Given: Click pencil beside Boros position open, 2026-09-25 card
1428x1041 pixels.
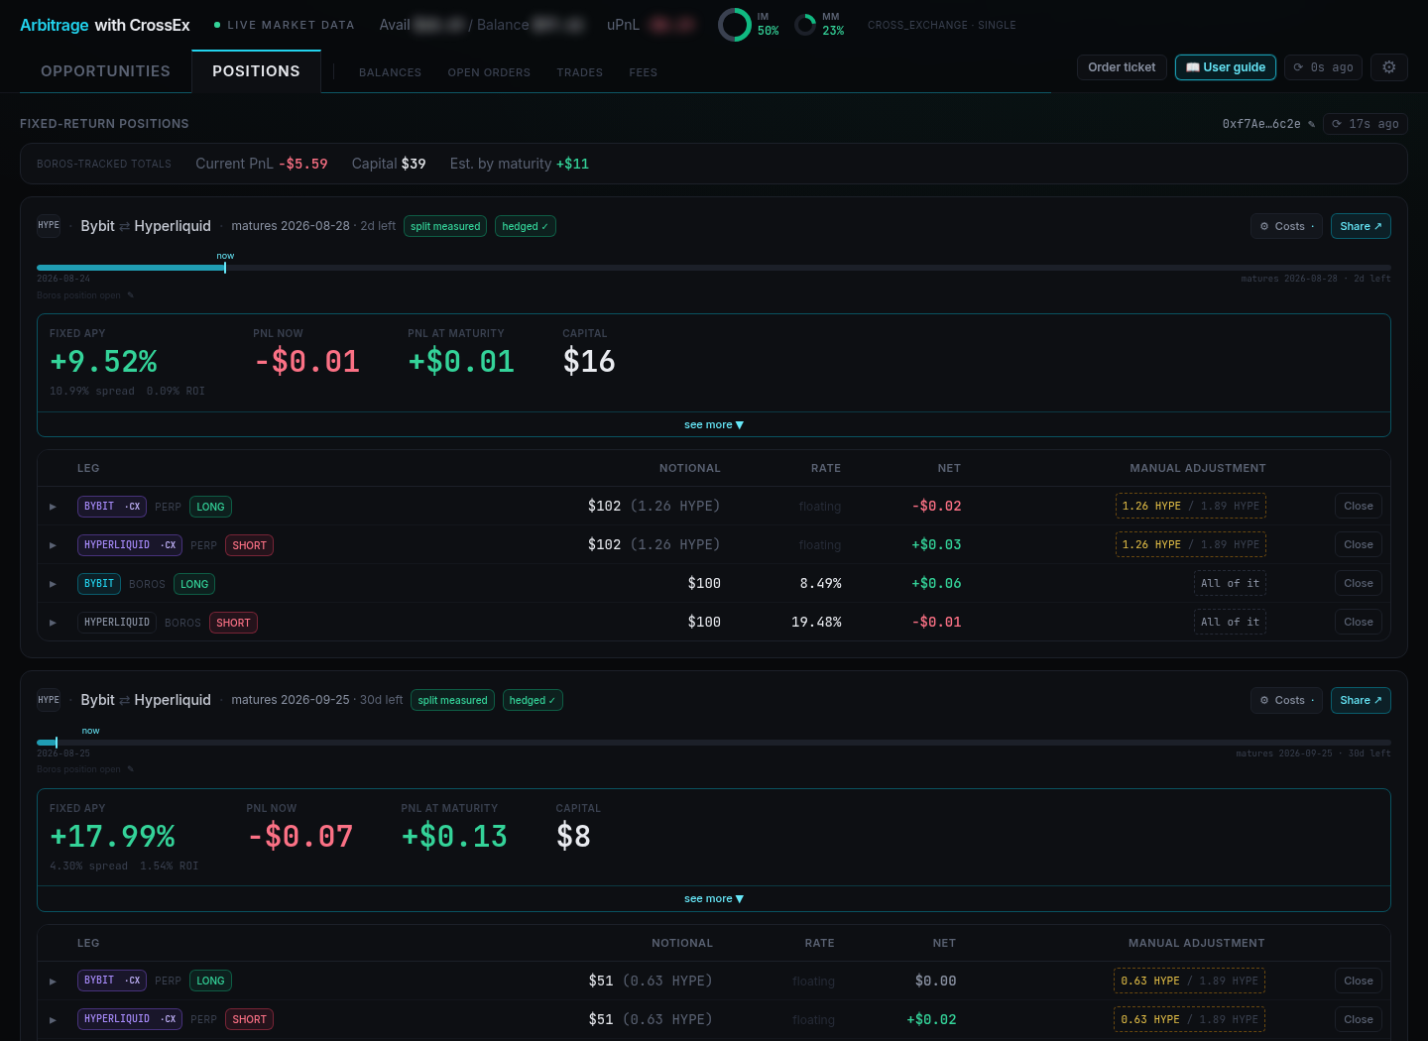Looking at the screenshot, I should click(131, 769).
